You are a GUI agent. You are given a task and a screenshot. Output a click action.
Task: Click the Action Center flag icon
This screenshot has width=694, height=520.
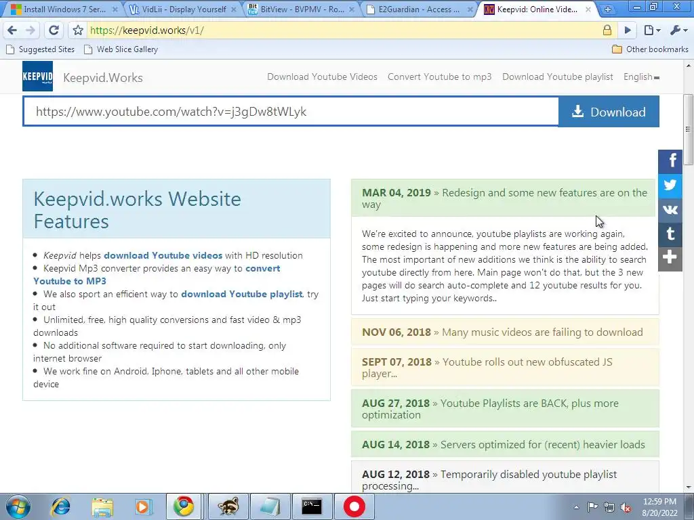coord(592,507)
